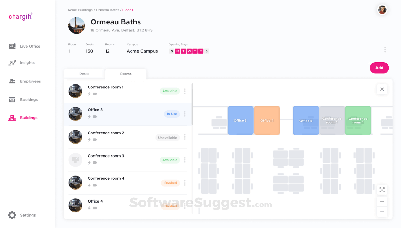Image resolution: width=401 pixels, height=228 pixels.
Task: Toggle the first Sunday opening day
Action: [172, 51]
